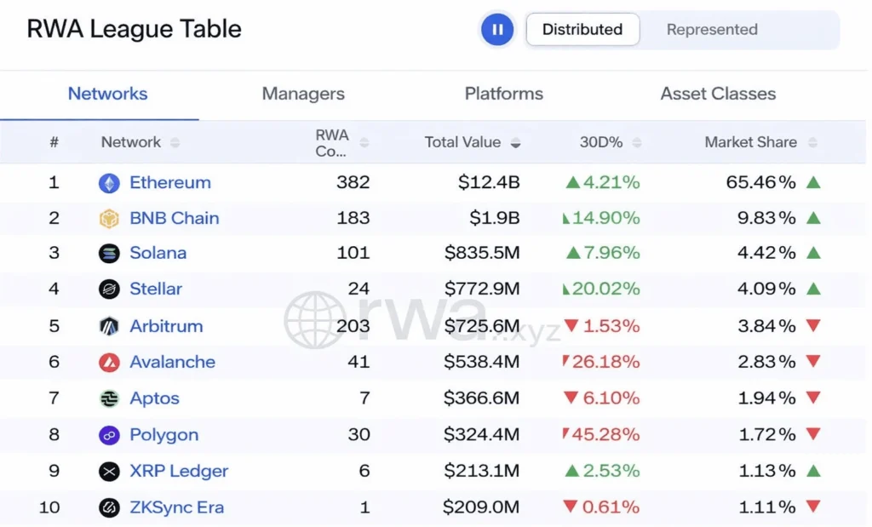
Task: Sort by Network column arrows
Action: click(x=175, y=143)
